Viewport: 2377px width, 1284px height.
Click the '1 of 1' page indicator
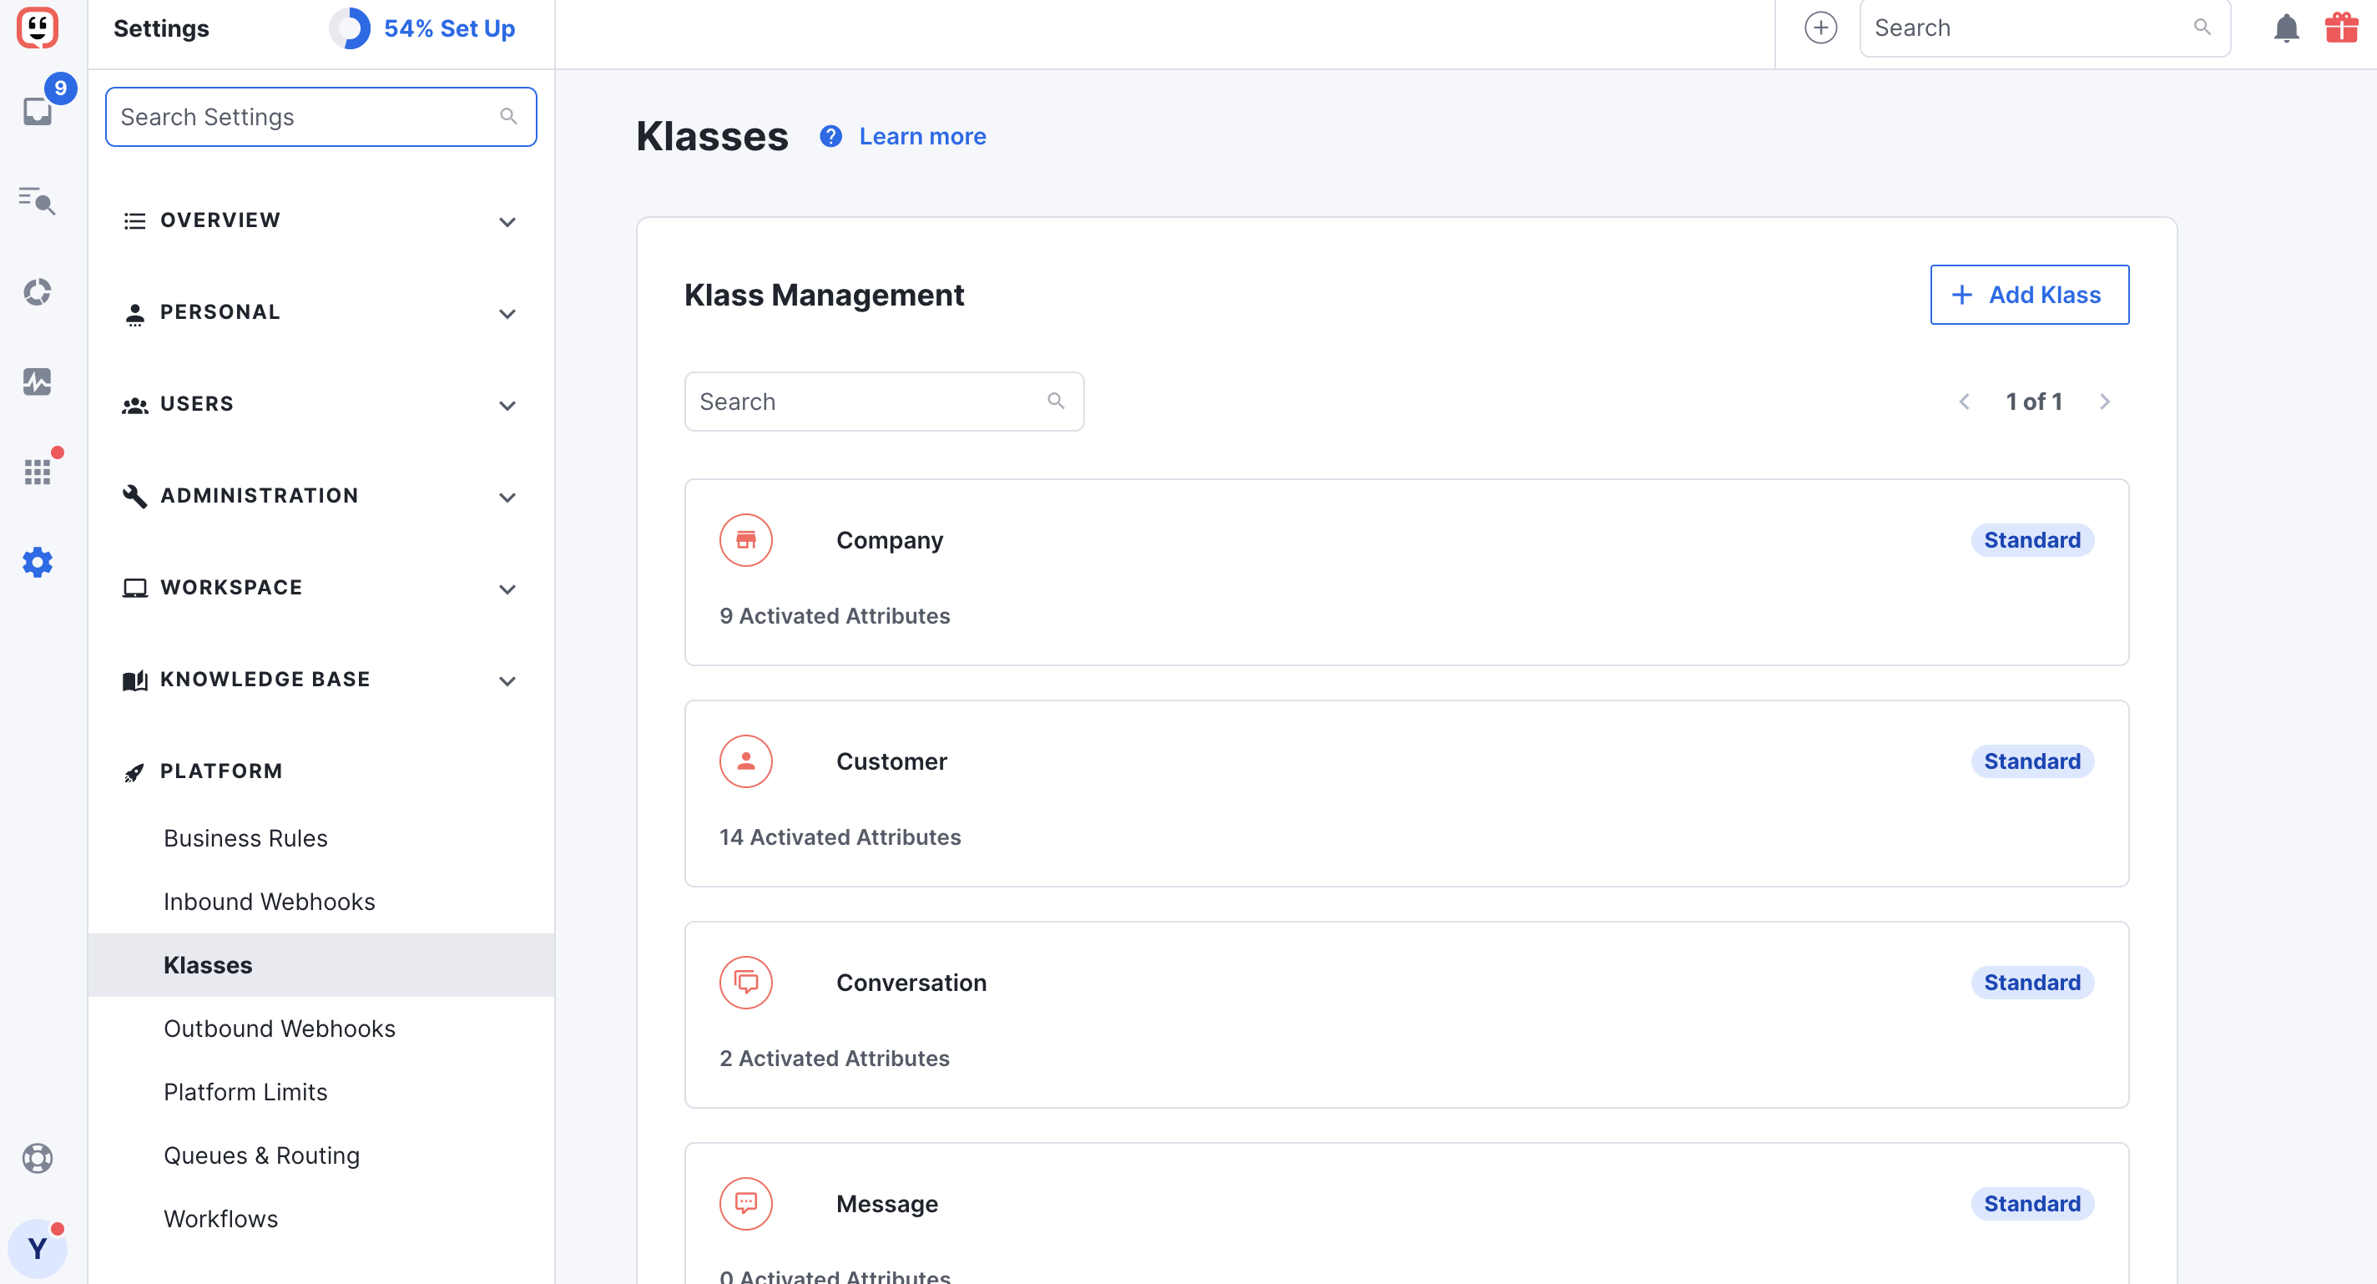point(2034,402)
